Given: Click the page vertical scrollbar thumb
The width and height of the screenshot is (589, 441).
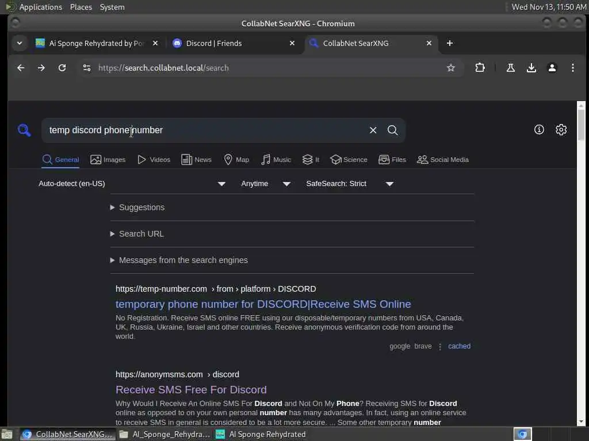Looking at the screenshot, I should [581, 125].
